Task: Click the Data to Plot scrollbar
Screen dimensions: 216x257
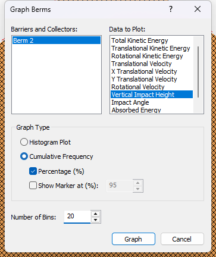Action: (x=198, y=72)
